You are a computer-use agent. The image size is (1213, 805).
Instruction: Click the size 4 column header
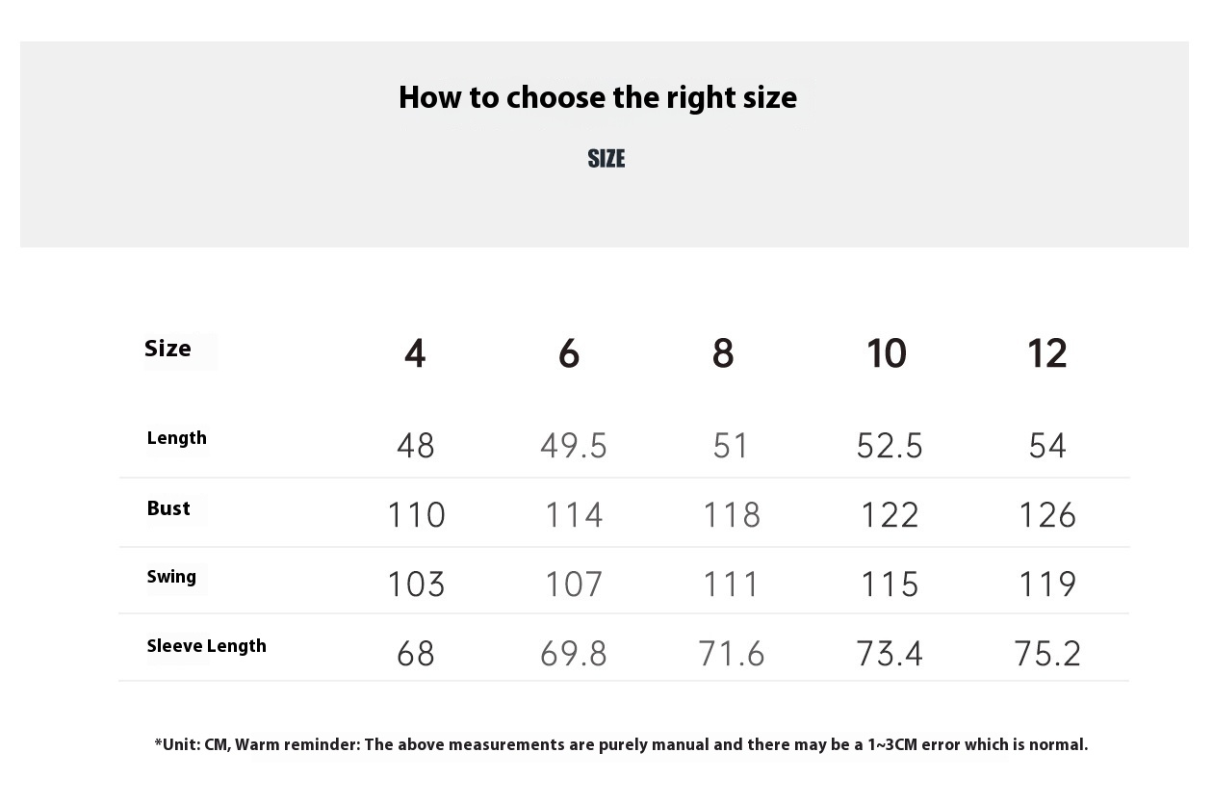415,354
